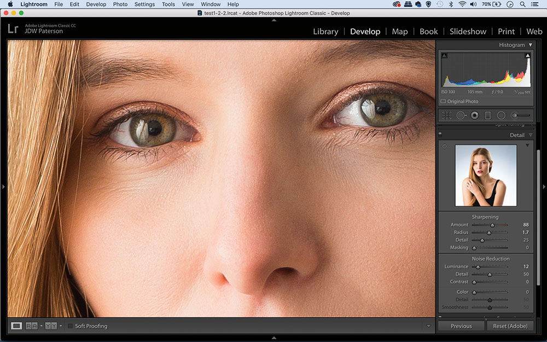Switch to the Book module
The height and width of the screenshot is (342, 547).
point(429,31)
